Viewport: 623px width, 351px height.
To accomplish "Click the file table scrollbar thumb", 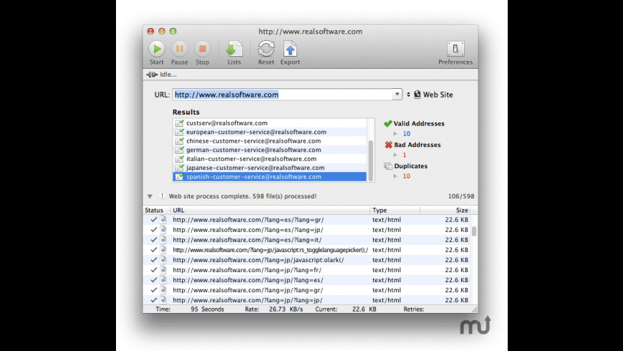I will click(x=474, y=231).
